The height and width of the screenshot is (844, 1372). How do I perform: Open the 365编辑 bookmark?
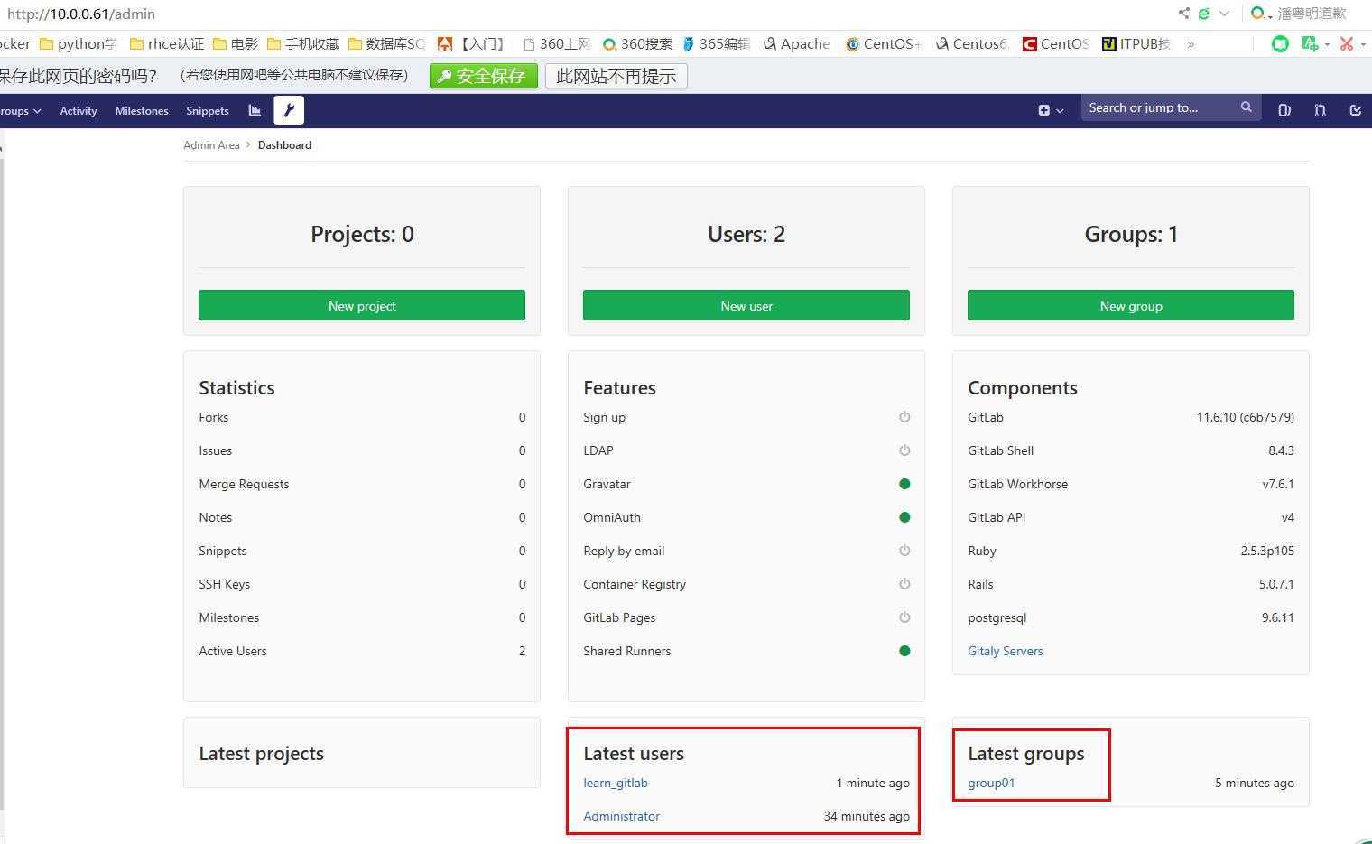pyautogui.click(x=716, y=43)
